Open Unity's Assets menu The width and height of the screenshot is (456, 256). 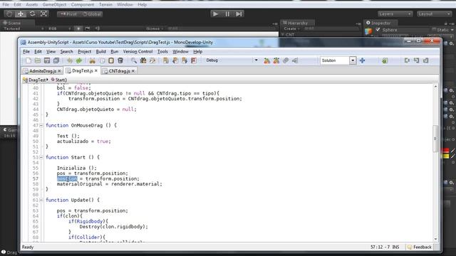31,5
